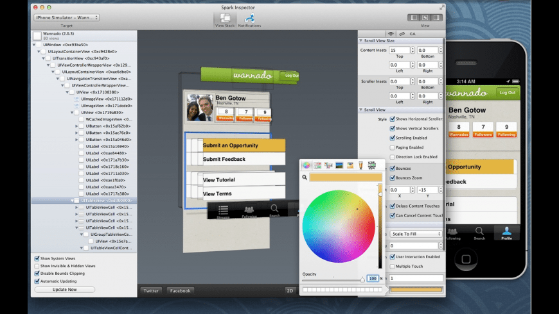The image size is (559, 314).
Task: Click the Opacity slider
Action: tap(333, 279)
